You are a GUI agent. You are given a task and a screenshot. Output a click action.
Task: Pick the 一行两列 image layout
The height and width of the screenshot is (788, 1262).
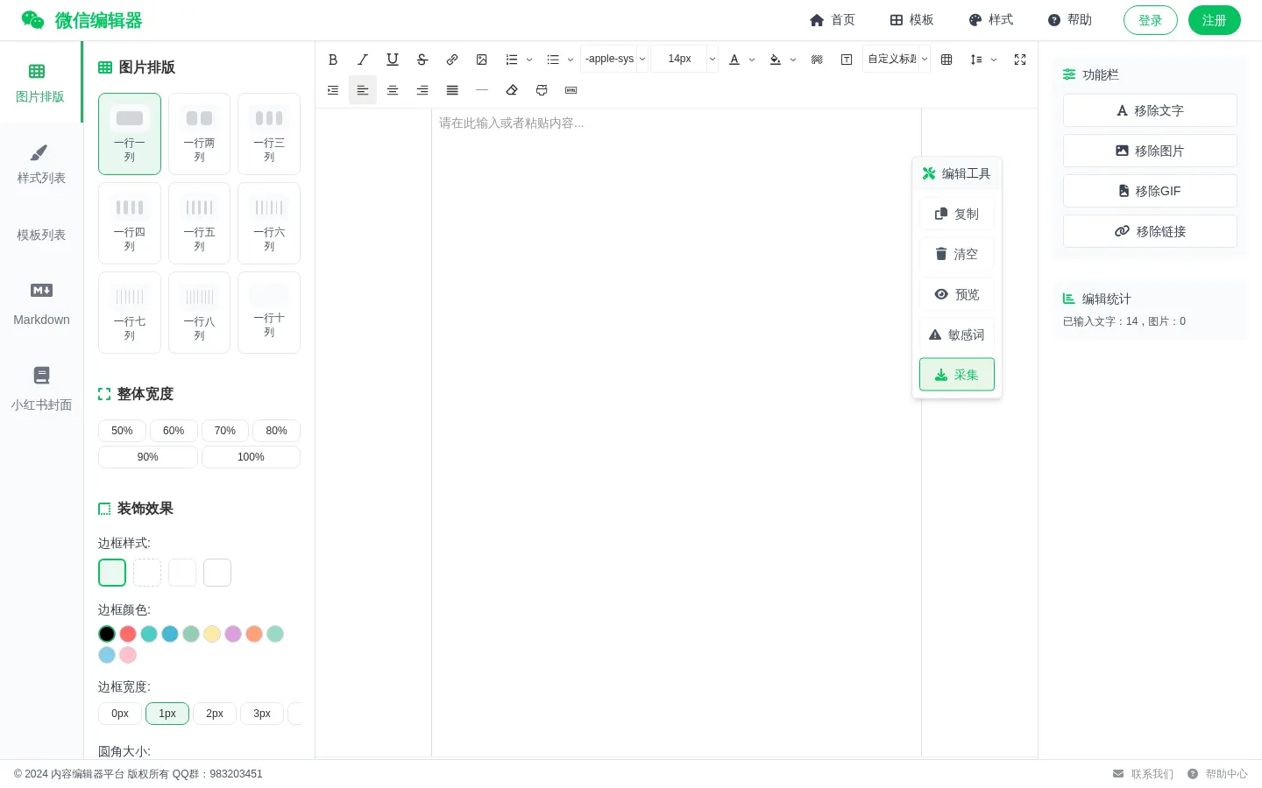[x=199, y=134]
